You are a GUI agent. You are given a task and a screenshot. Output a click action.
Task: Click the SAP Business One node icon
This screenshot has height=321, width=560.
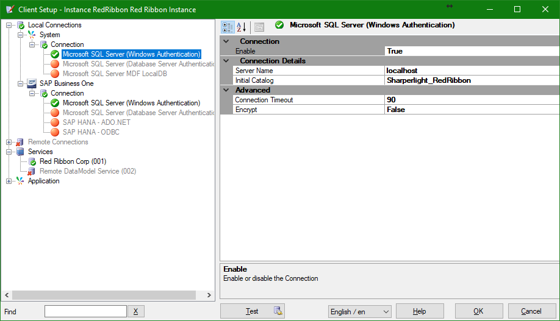[32, 83]
